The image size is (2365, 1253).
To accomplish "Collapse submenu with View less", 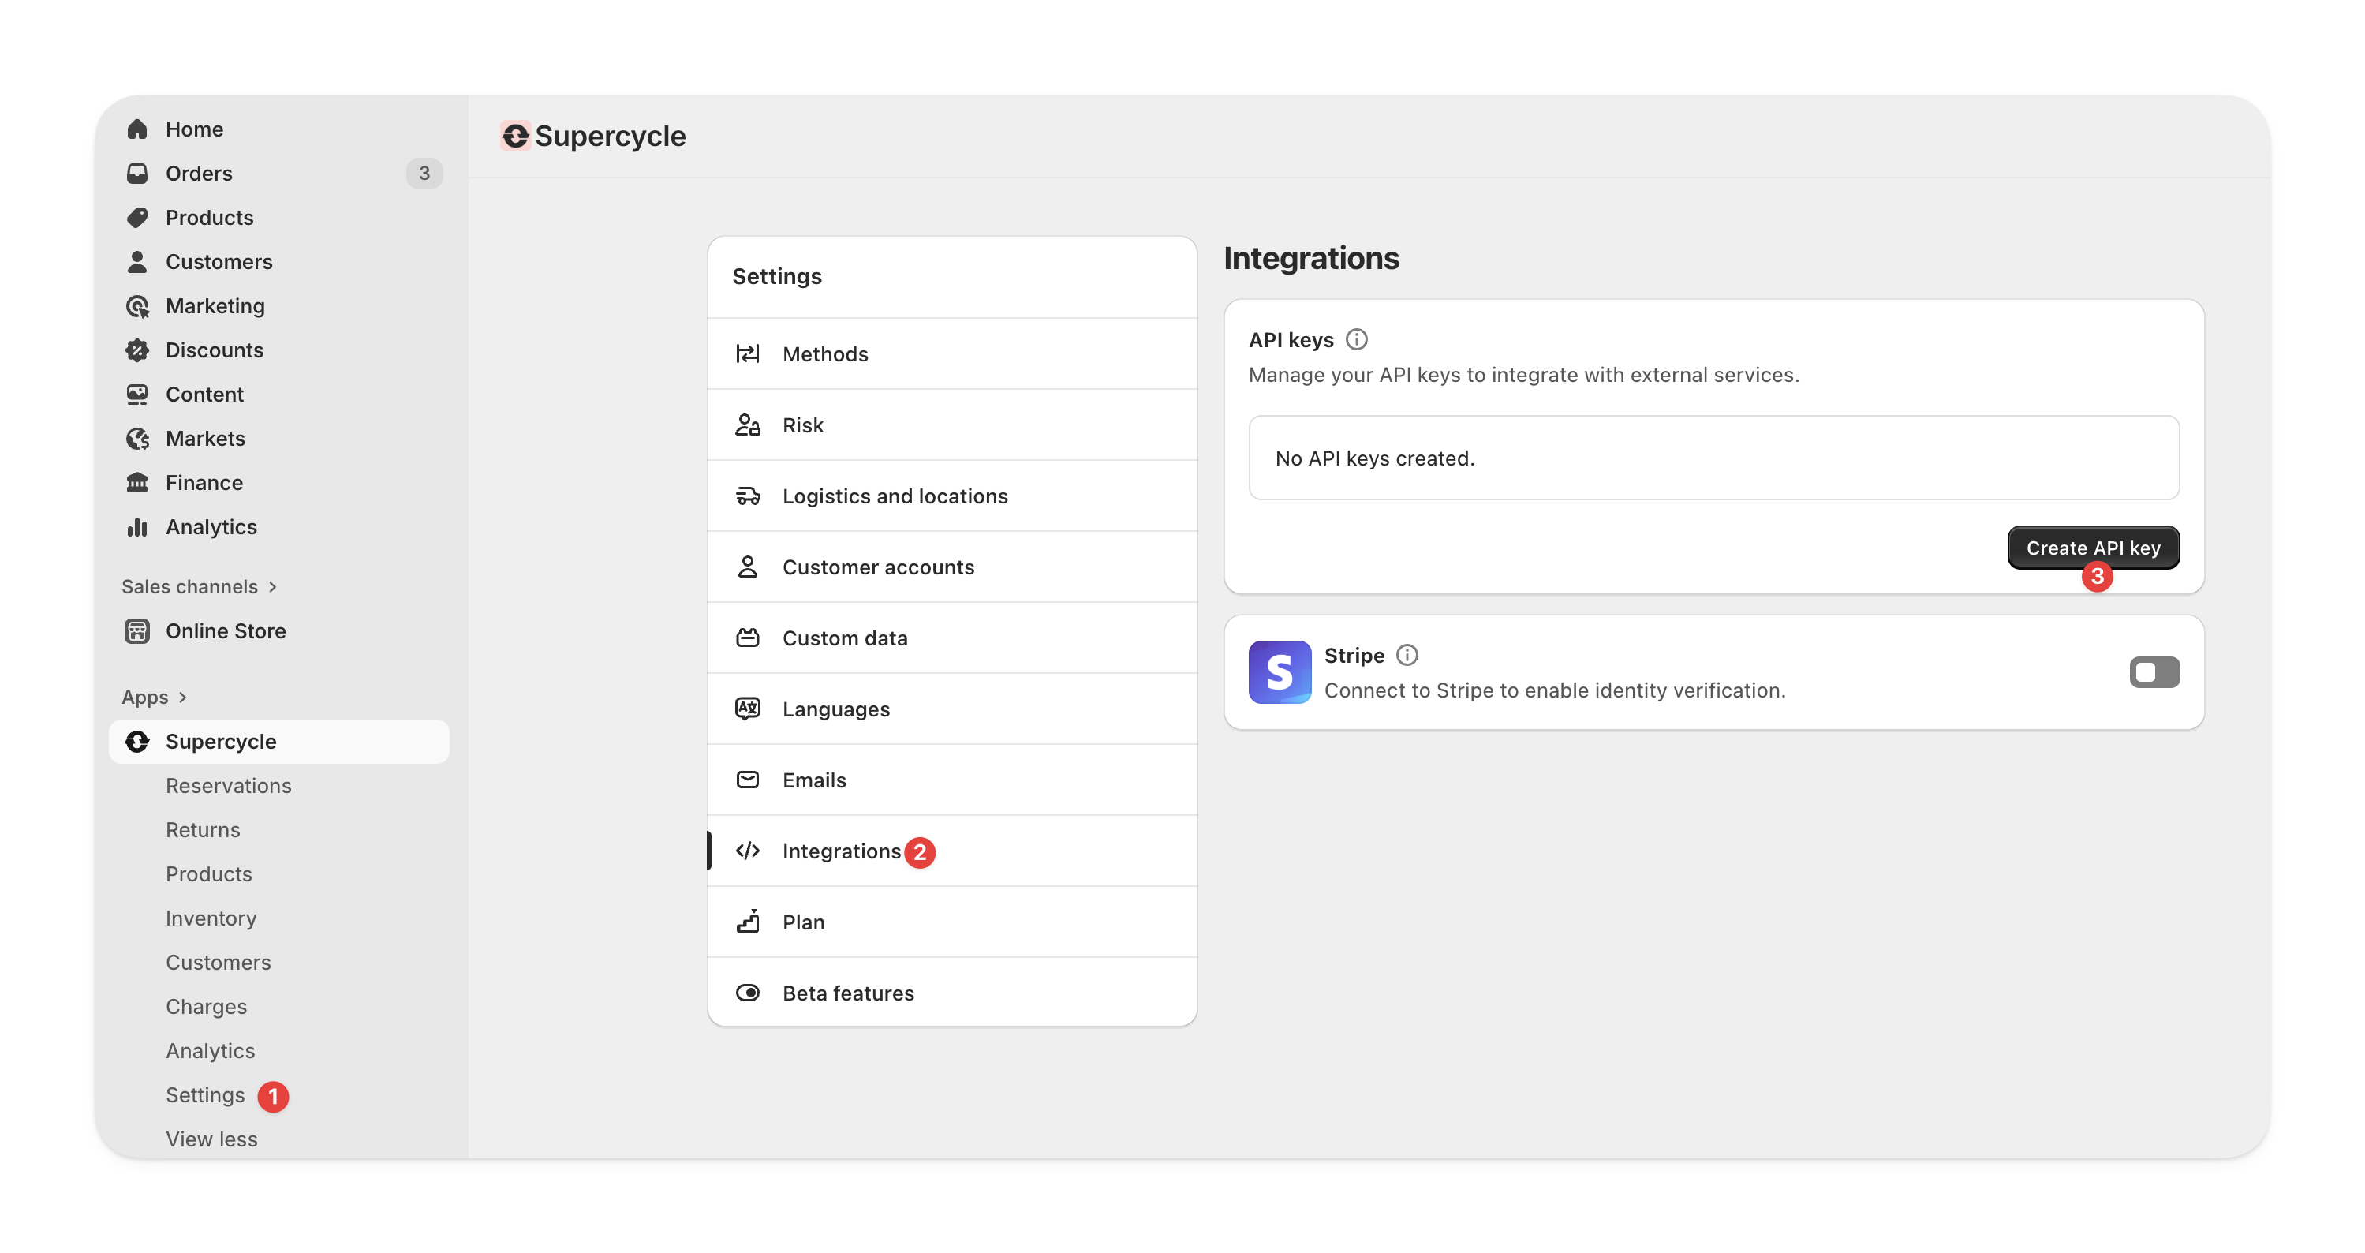I will (211, 1139).
